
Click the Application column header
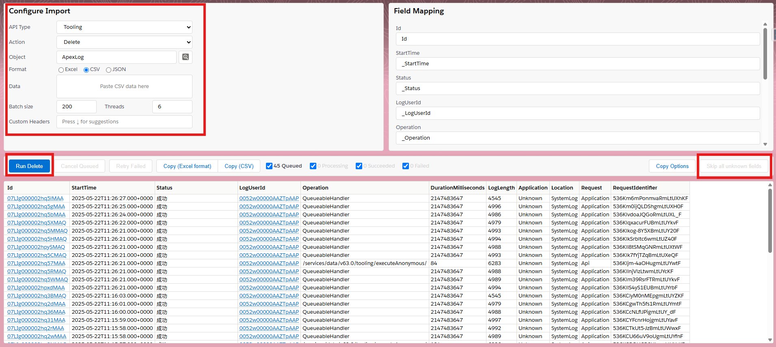(x=533, y=188)
